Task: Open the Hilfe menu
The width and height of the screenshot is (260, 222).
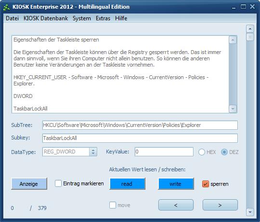Action: coord(121,18)
